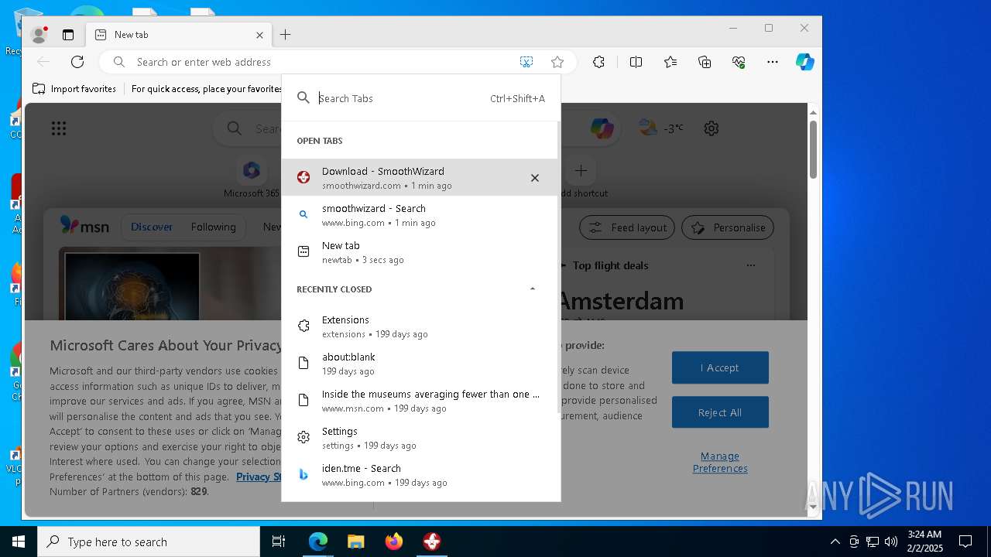
Task: Click the Personalise button
Action: [728, 227]
